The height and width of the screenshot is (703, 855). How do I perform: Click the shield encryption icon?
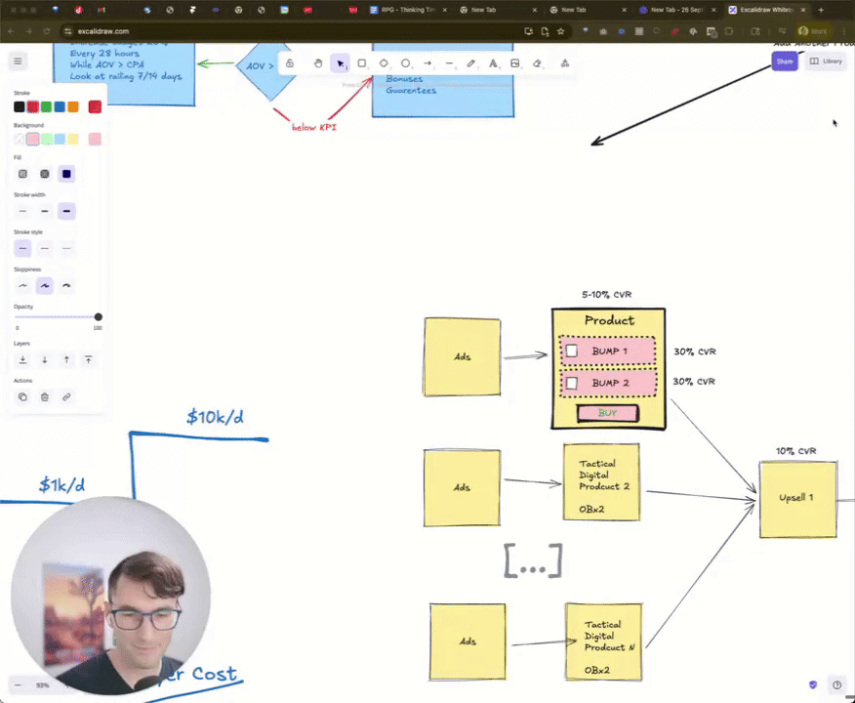coord(813,685)
